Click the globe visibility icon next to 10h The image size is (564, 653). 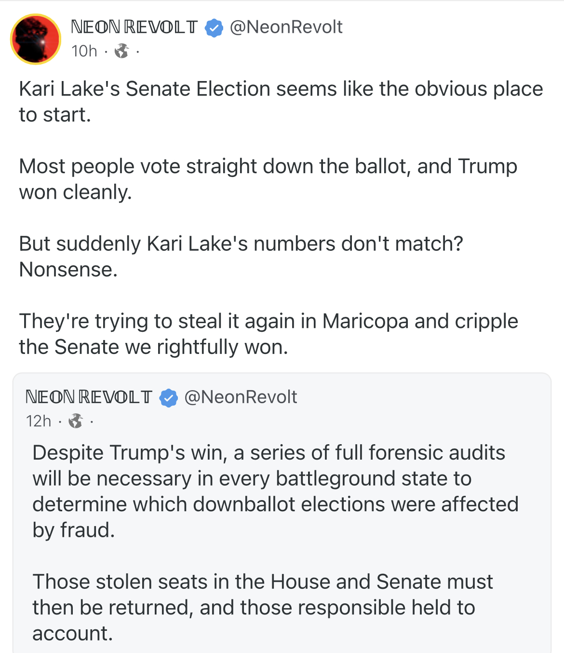coord(121,51)
